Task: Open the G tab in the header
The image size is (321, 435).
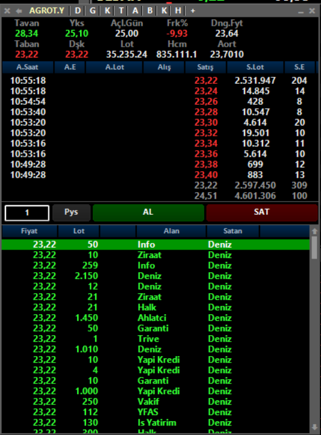Action: 93,11
